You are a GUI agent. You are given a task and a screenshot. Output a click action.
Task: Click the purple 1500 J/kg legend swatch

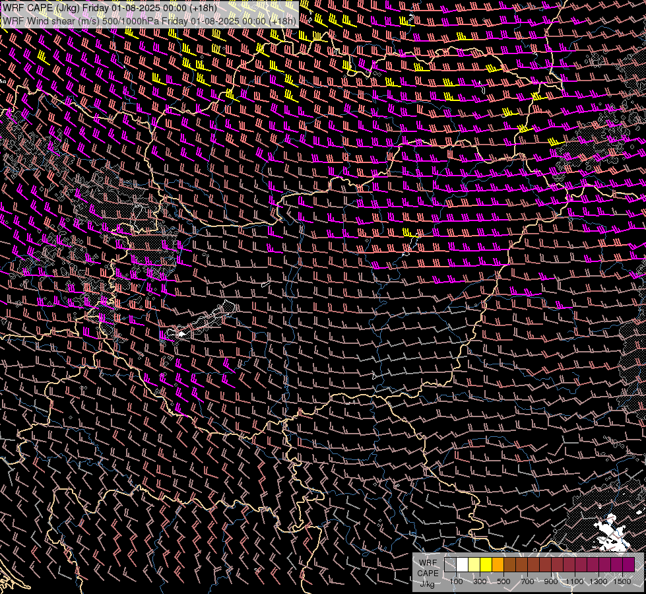click(x=629, y=565)
